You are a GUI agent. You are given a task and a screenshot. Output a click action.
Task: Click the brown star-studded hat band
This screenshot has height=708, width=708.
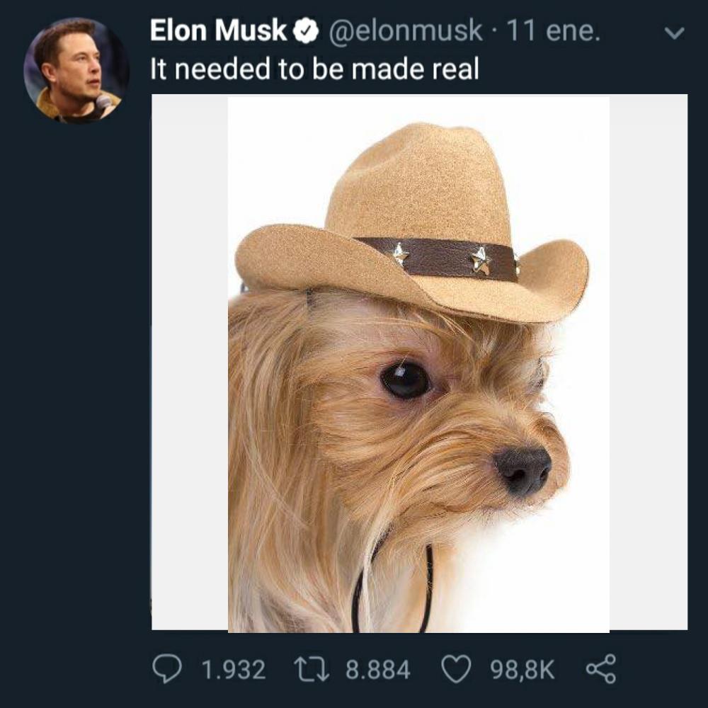438,258
